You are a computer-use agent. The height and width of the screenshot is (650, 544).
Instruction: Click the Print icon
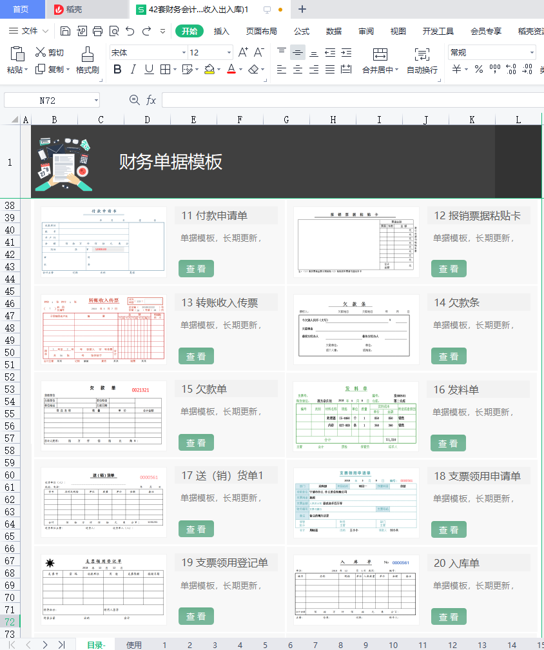tap(98, 31)
